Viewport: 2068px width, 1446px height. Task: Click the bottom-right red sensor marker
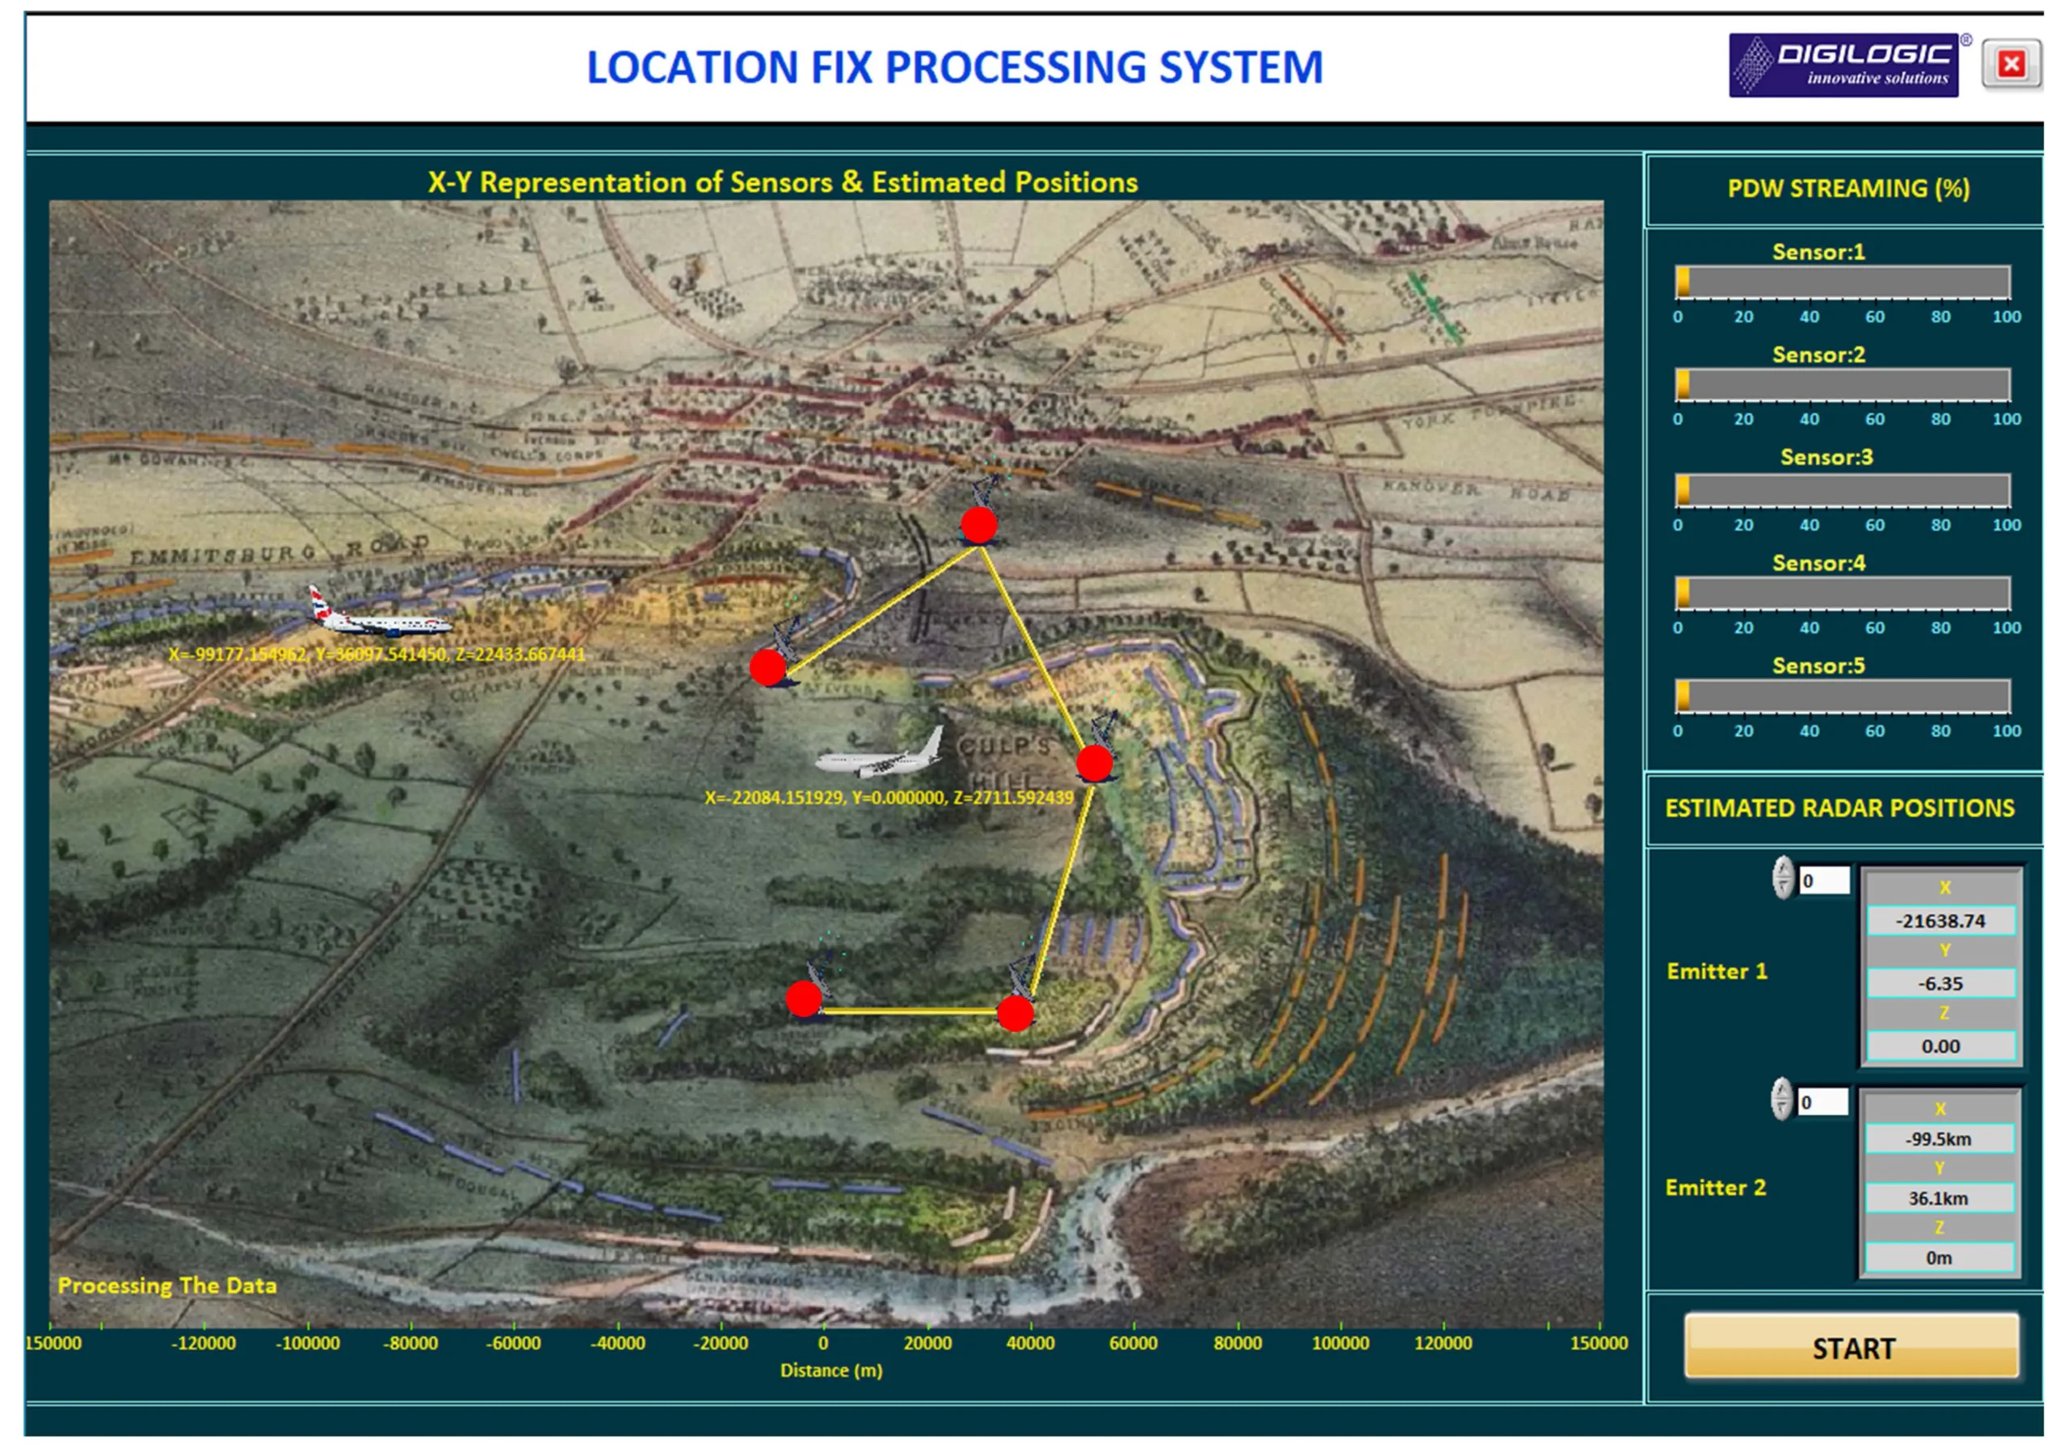tap(1015, 1013)
